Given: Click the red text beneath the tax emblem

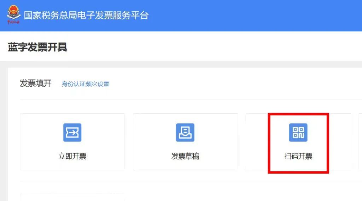Looking at the screenshot, I should click(13, 22).
